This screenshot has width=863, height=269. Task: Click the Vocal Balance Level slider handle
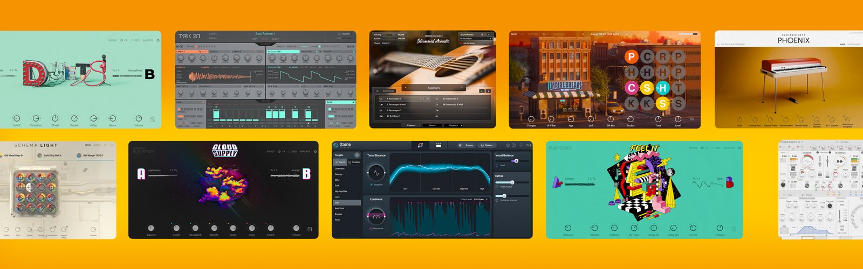(516, 161)
